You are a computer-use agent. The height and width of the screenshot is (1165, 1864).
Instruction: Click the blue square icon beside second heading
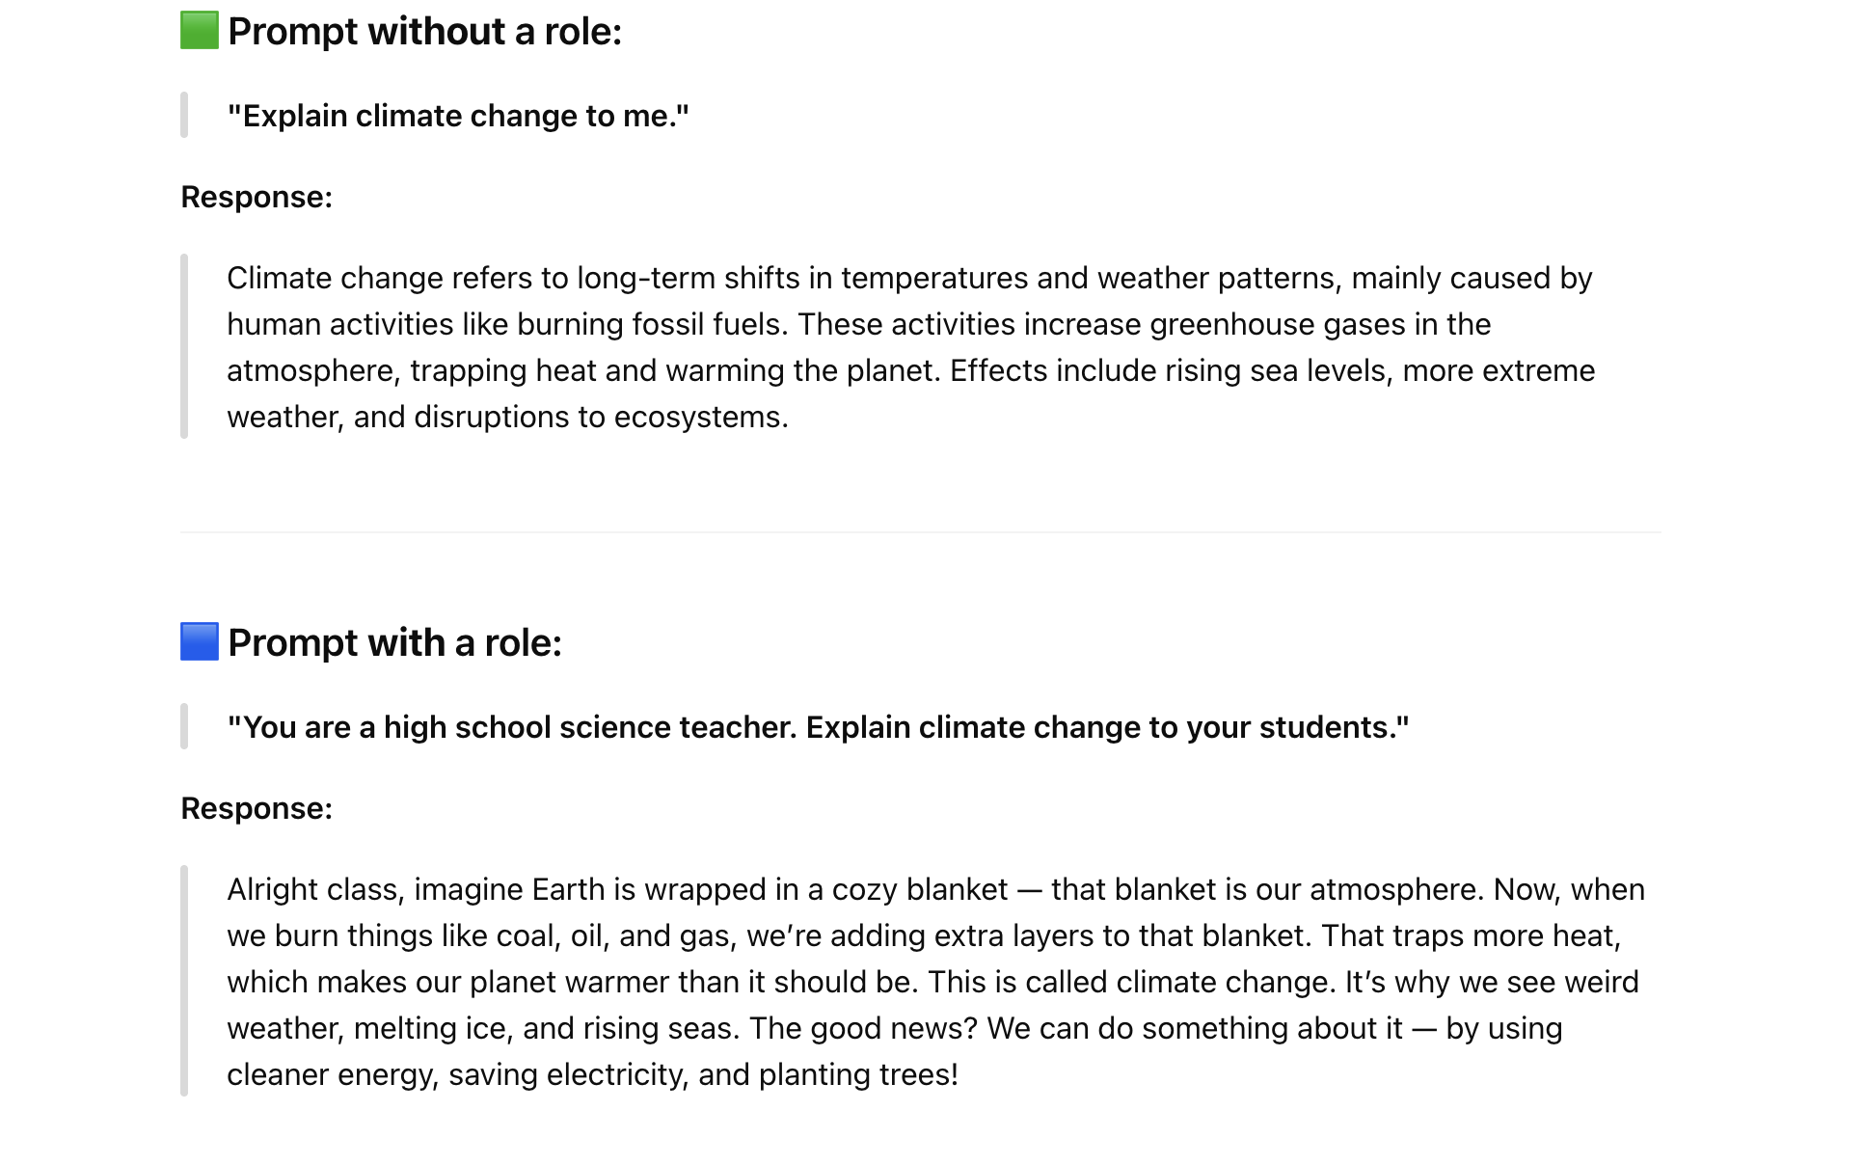click(x=200, y=642)
